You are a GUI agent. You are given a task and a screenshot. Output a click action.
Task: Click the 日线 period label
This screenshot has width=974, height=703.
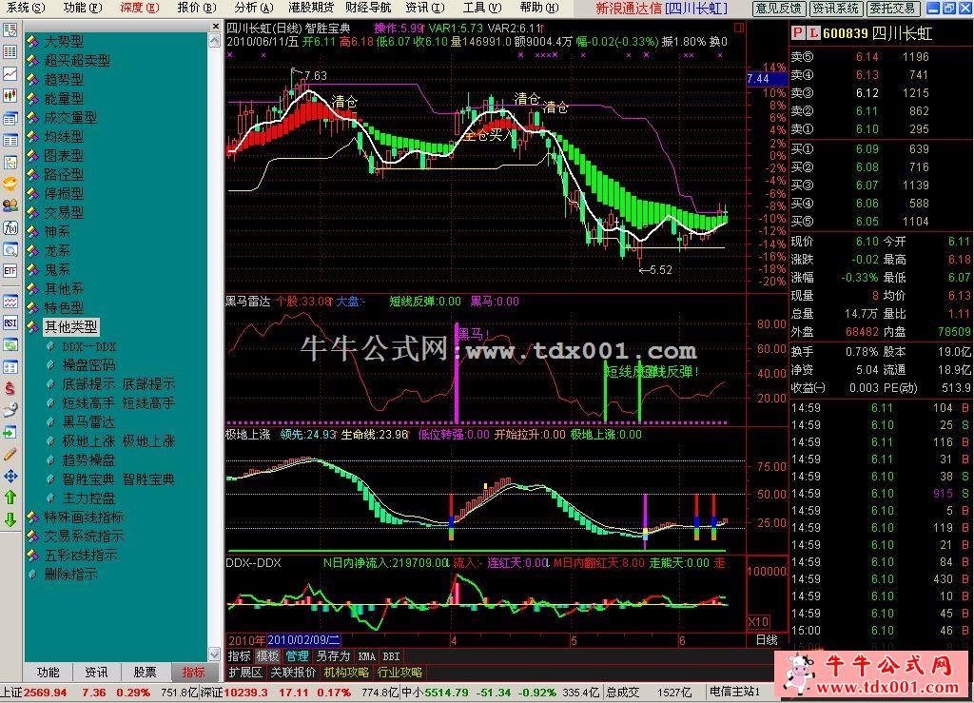coord(767,639)
